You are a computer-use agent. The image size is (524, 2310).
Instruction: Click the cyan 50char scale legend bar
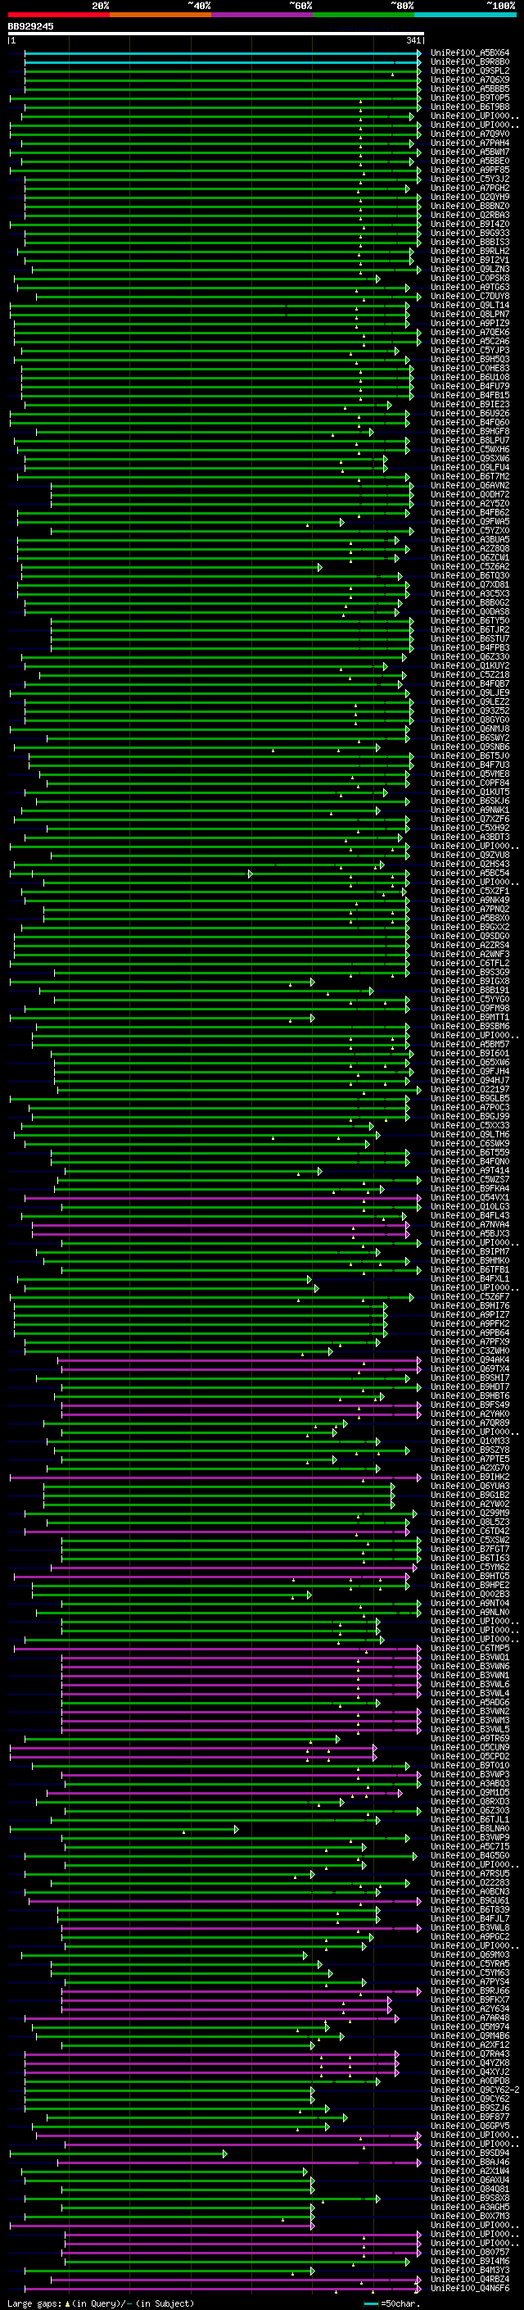[371, 2303]
